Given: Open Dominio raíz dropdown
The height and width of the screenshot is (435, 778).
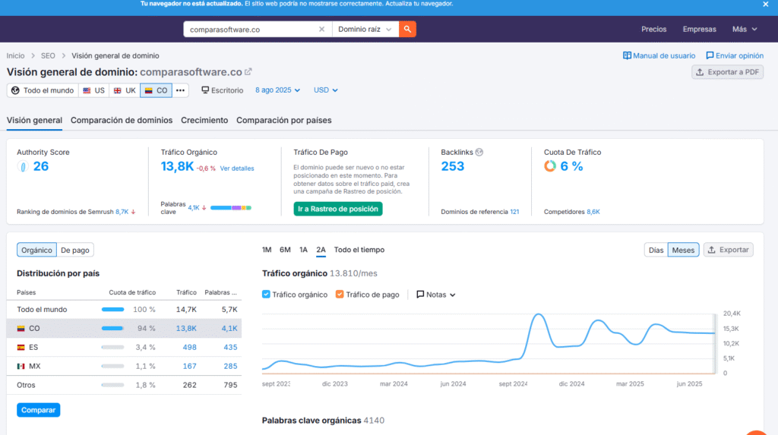Looking at the screenshot, I should point(365,30).
